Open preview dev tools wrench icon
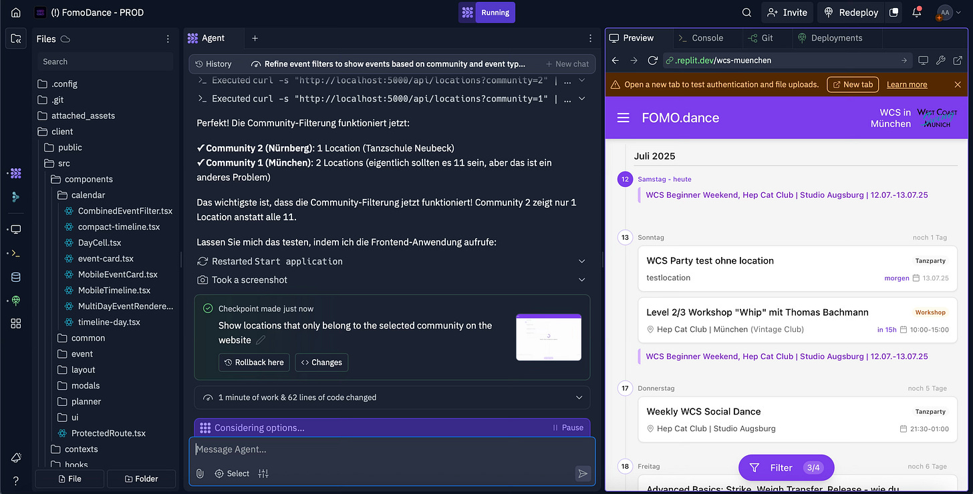This screenshot has height=494, width=973. pyautogui.click(x=941, y=60)
